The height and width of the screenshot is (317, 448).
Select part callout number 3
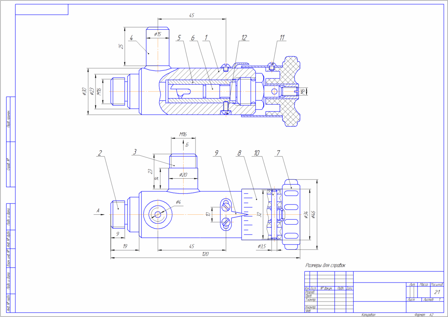tap(135, 152)
